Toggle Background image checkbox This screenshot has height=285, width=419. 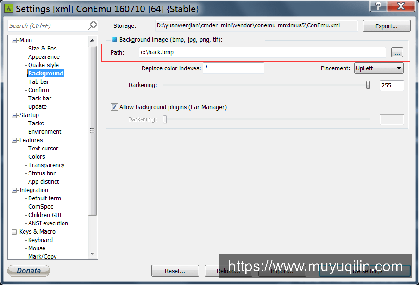tap(114, 39)
